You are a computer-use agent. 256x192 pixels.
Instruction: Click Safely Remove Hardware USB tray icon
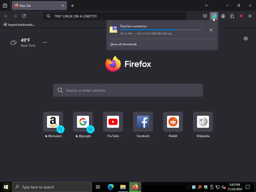(x=212, y=187)
